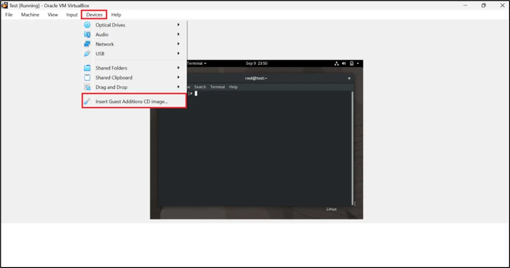
Task: Expand the Shared Folders submenu arrow
Action: point(178,68)
